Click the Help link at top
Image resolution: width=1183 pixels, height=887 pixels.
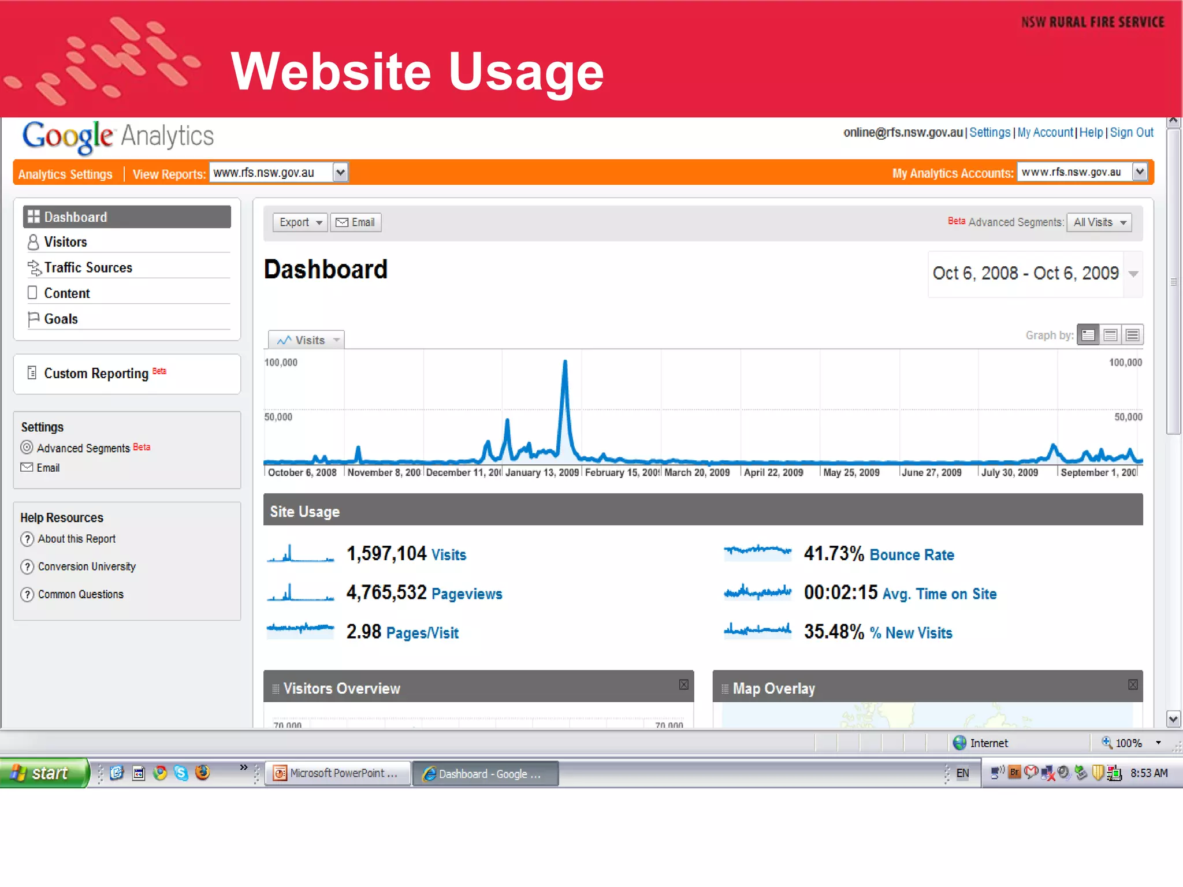[x=1091, y=132]
